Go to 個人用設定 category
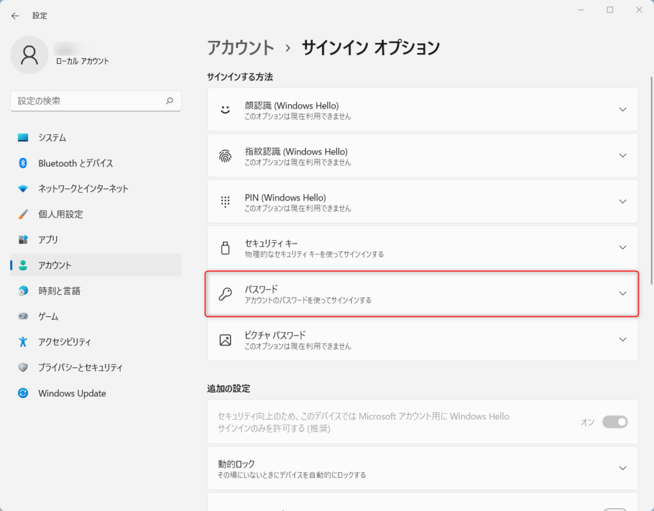This screenshot has width=654, height=511. 96,215
